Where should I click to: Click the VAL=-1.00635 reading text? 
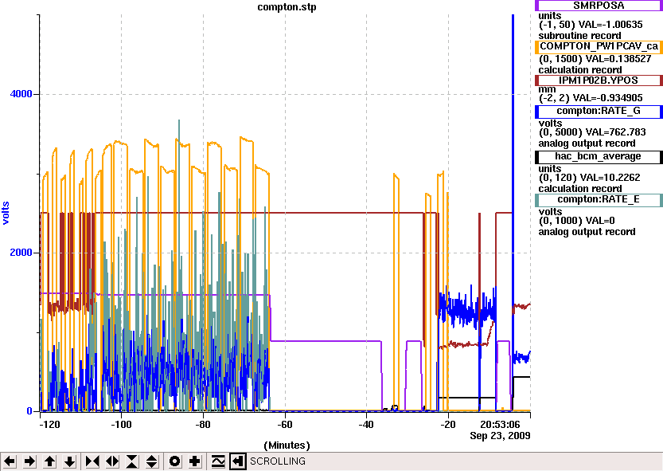[x=610, y=25]
